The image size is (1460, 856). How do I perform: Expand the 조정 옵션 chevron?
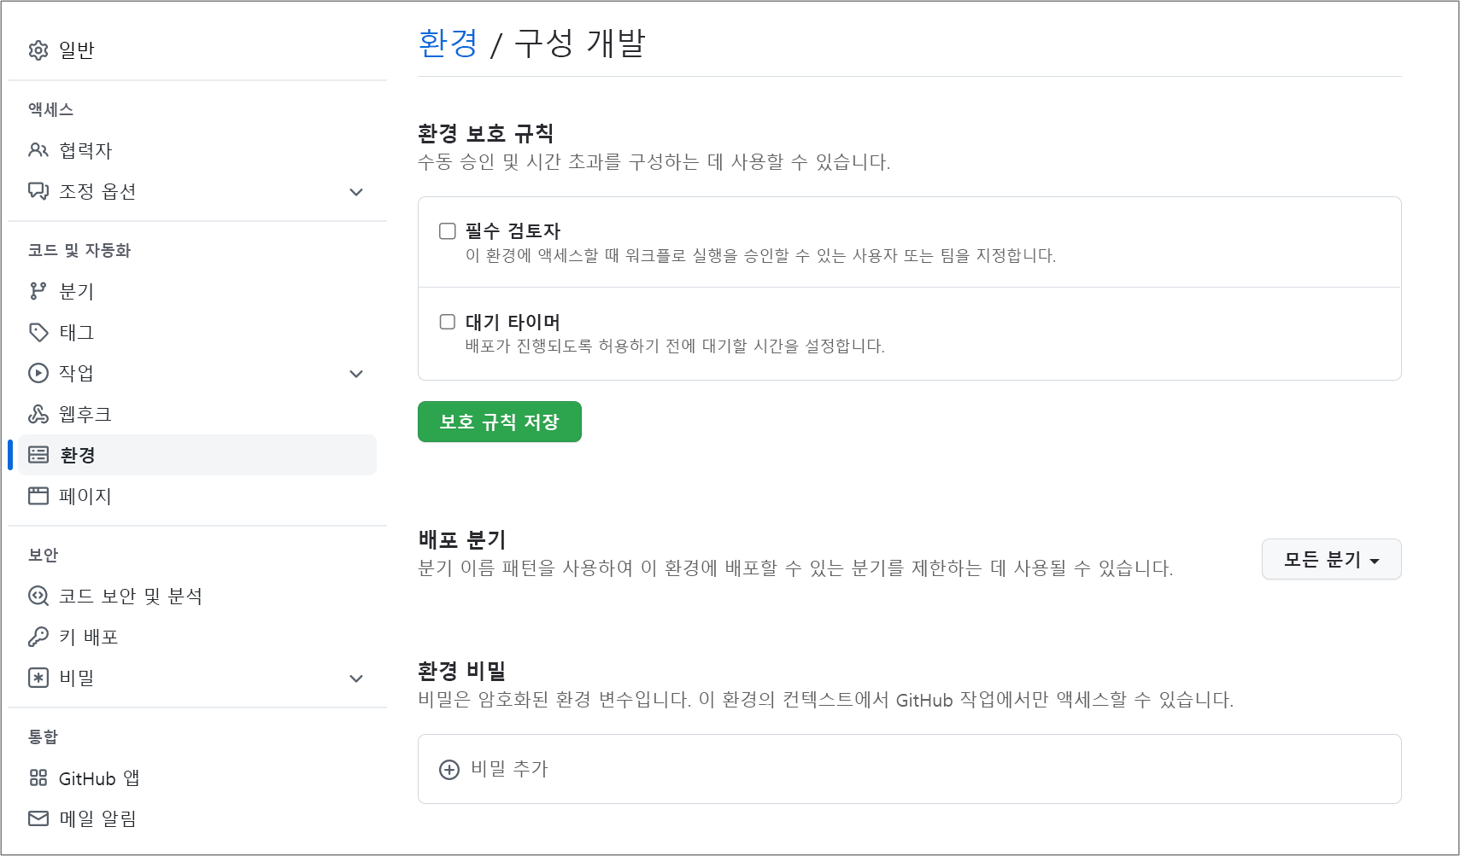tap(355, 192)
